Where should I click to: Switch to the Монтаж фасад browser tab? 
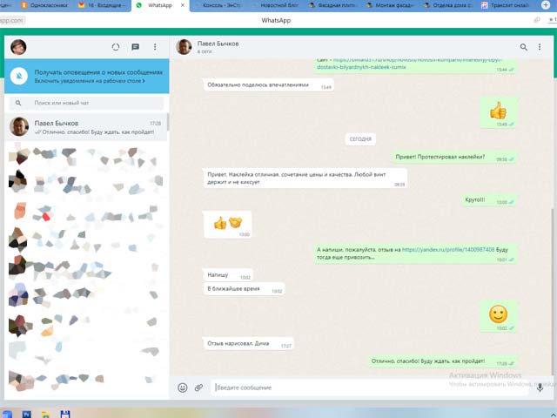pos(391,5)
